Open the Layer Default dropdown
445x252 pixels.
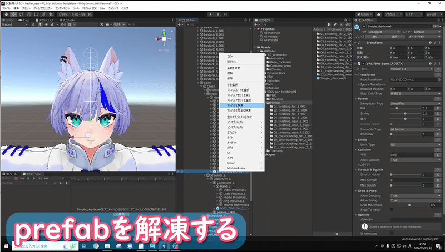click(x=427, y=32)
